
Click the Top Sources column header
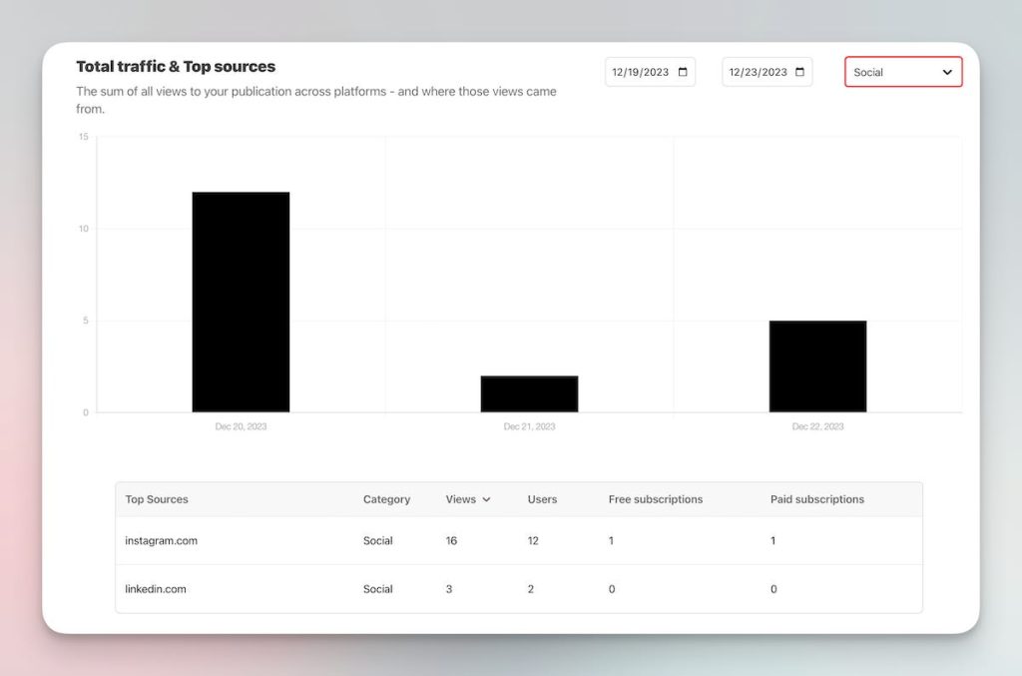[x=157, y=499]
